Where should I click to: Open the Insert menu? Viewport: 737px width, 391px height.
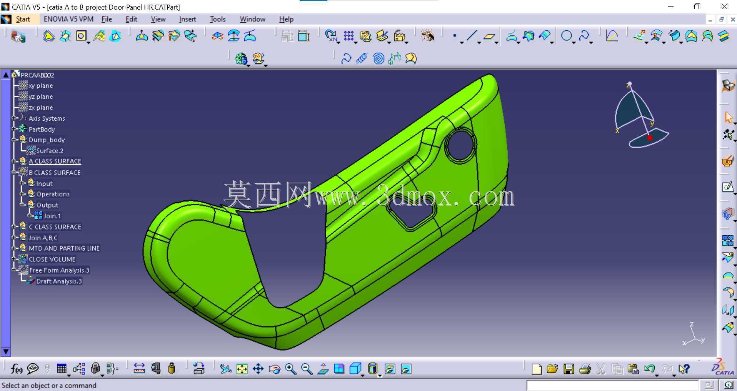[x=187, y=19]
